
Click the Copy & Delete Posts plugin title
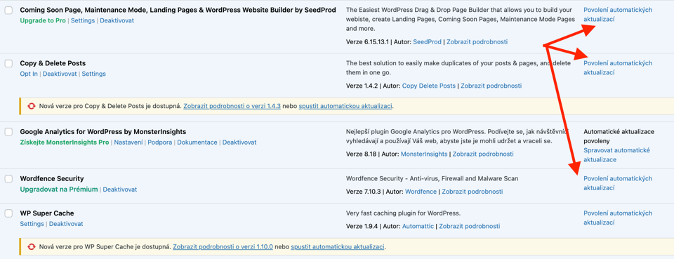pos(53,64)
